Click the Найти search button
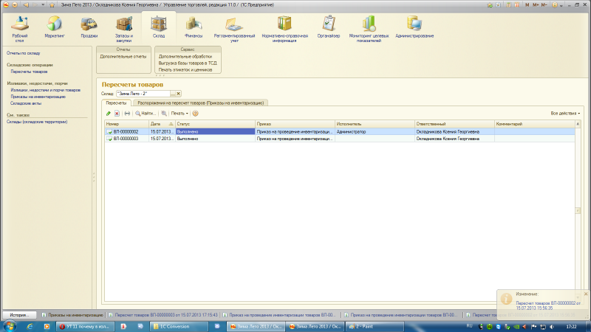This screenshot has width=591, height=332. click(x=145, y=113)
